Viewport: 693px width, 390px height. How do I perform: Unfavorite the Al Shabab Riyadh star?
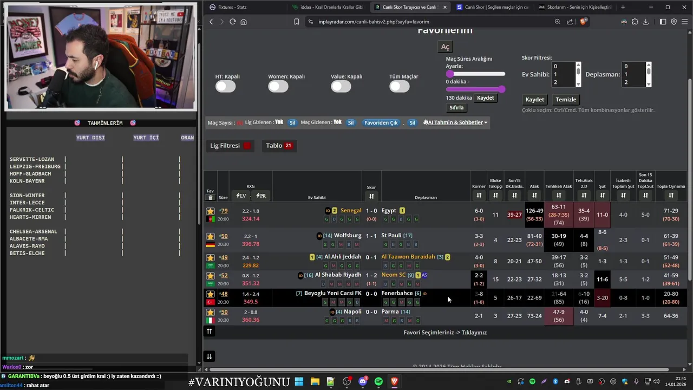click(211, 275)
